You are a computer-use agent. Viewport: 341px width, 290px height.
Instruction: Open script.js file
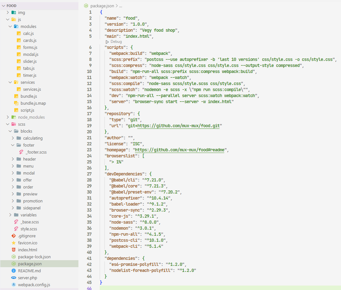(x=27, y=110)
